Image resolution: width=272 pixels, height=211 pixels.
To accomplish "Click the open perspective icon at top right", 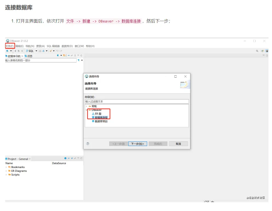I will tap(262, 51).
